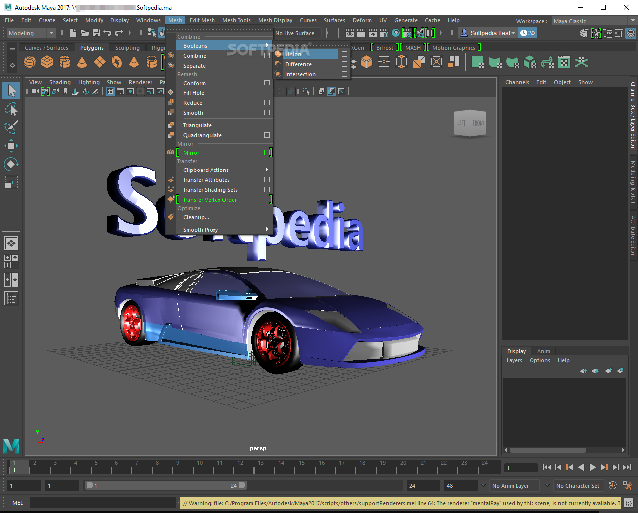Create a polygon cylinder from shelf
This screenshot has width=638, height=513.
point(65,62)
